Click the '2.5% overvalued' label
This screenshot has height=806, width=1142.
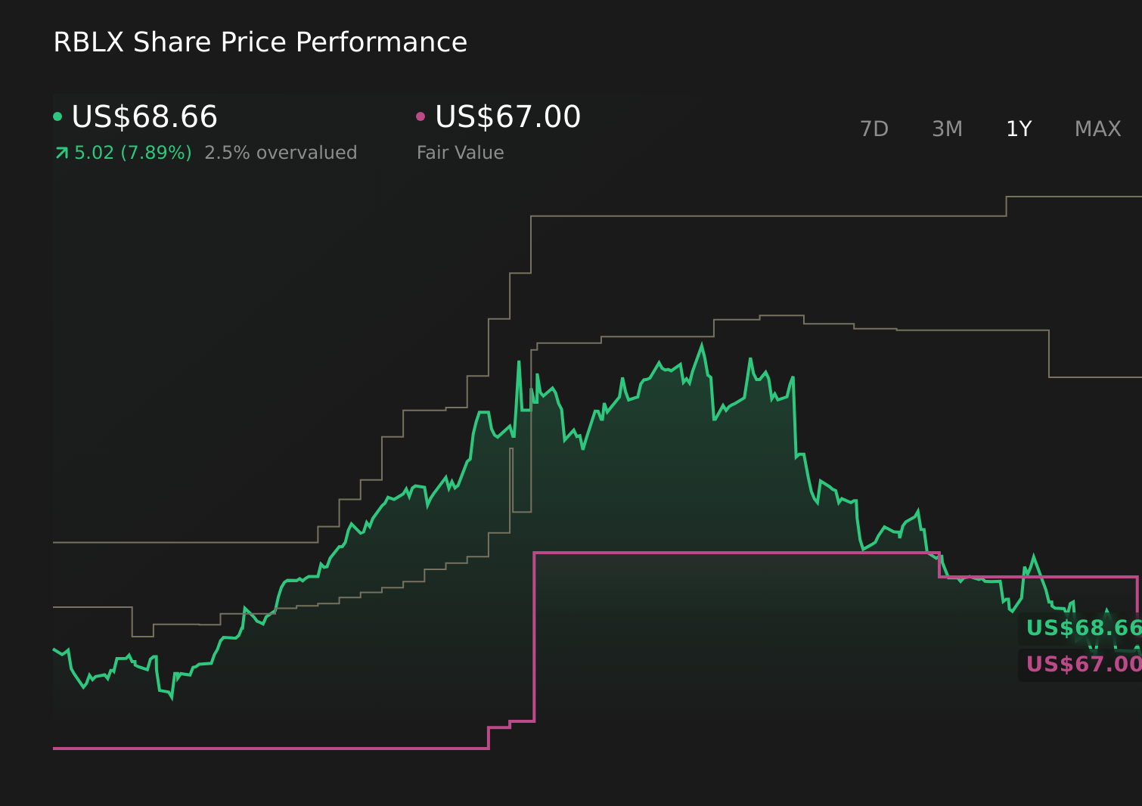[x=281, y=152]
